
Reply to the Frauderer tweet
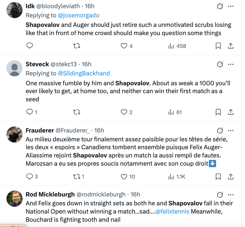coord(29,176)
